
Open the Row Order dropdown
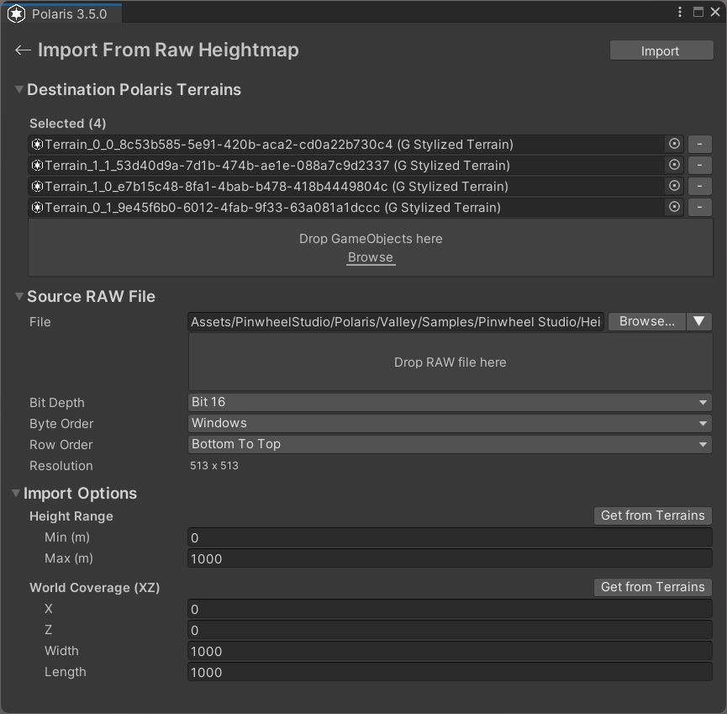pyautogui.click(x=450, y=444)
